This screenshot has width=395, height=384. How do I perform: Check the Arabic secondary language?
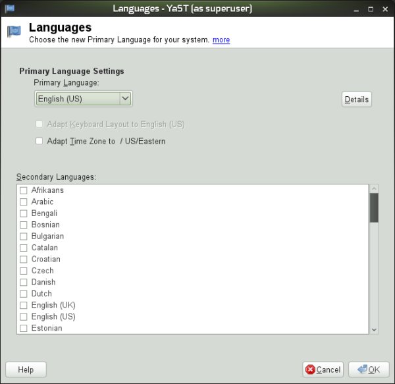[24, 202]
